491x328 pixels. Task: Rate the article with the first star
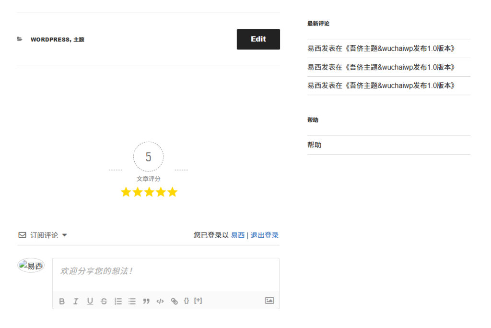[x=126, y=192]
